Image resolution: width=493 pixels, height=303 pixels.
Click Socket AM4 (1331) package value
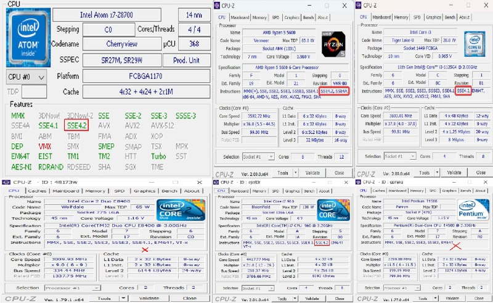tap(279, 49)
